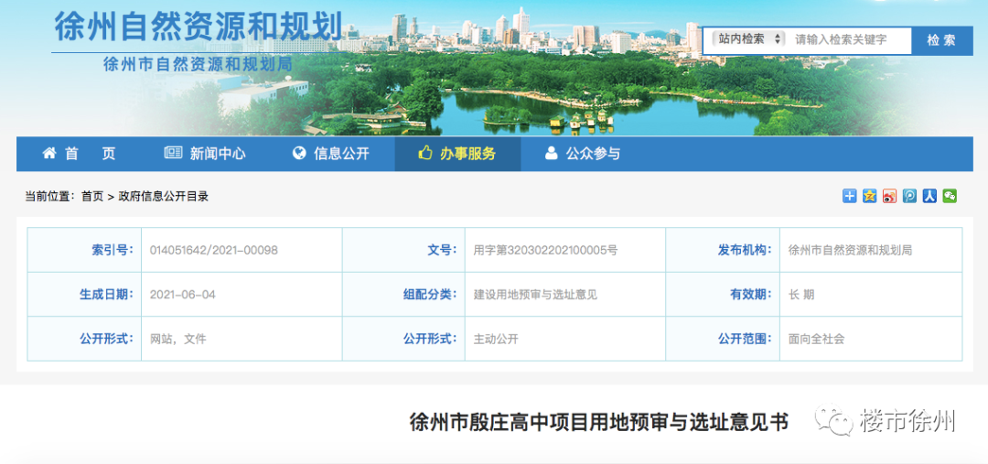Screen dimensions: 988x464
Task: Click the value 网站,文件
Action: pyautogui.click(x=178, y=340)
